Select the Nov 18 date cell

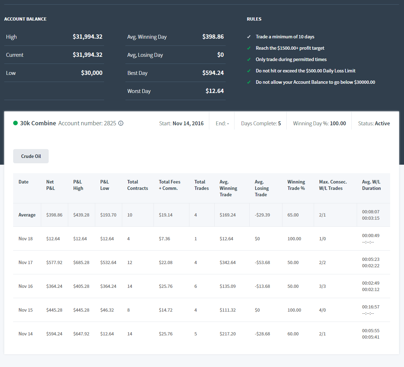(26, 239)
